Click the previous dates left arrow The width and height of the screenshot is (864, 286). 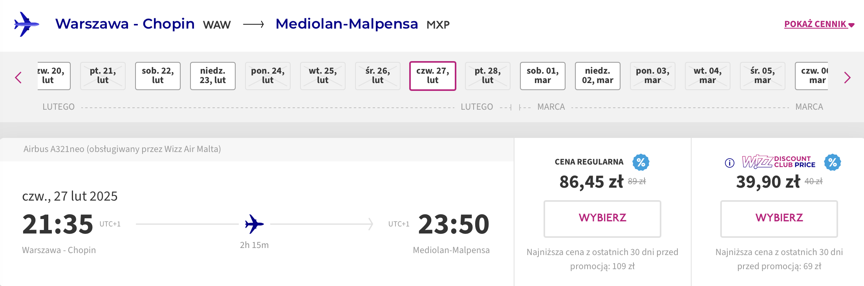tap(18, 78)
